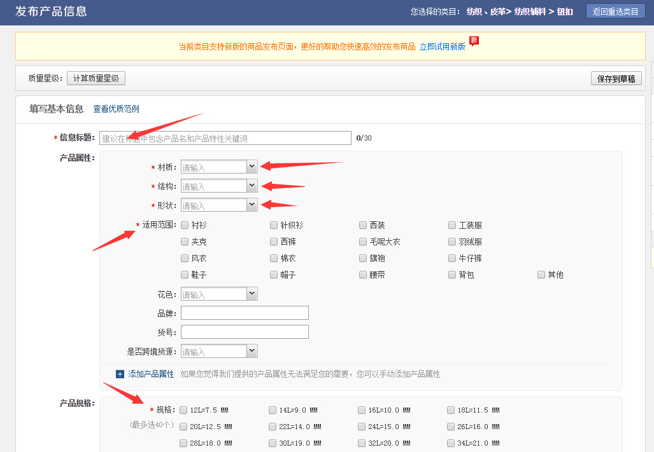The image size is (654, 452).
Task: Select the 腰带 checkbox
Action: point(363,275)
